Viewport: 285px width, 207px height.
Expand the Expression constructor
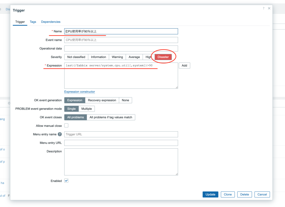tap(80, 92)
